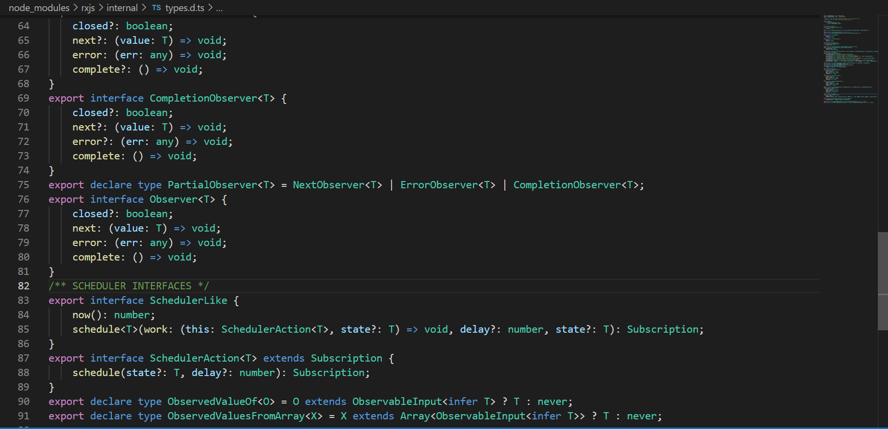The width and height of the screenshot is (888, 429).
Task: Click SchedulerAction<T> interface name on line 87
Action: click(x=203, y=358)
